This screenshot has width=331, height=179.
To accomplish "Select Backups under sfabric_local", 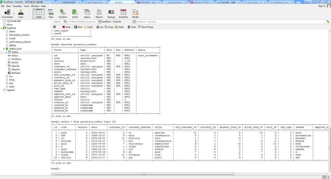I will click(16, 73).
